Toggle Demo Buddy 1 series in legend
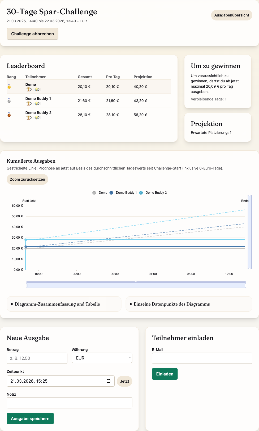The height and width of the screenshot is (431, 259). pos(123,193)
